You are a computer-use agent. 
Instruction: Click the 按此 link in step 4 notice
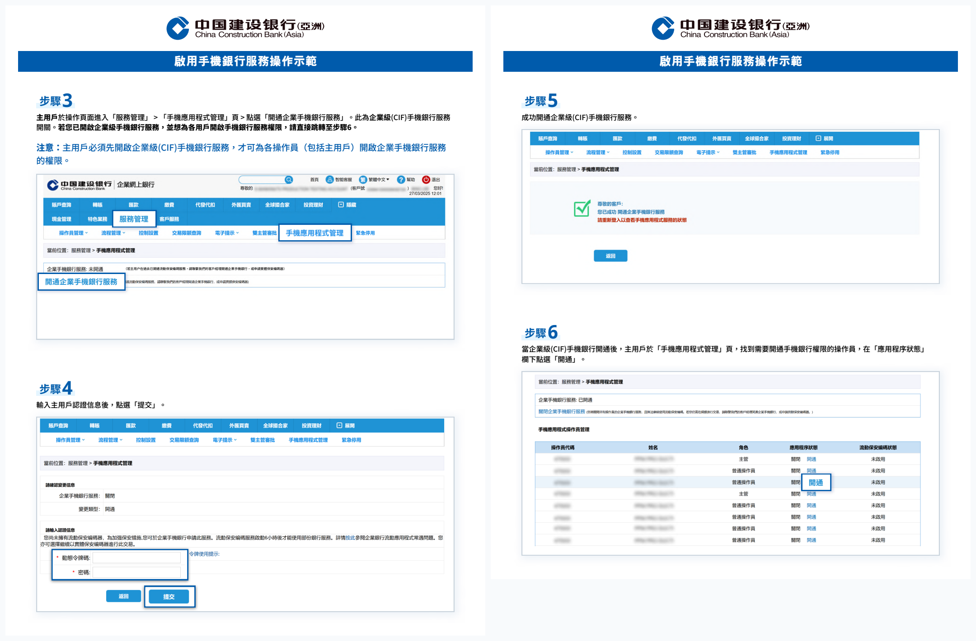coord(350,538)
